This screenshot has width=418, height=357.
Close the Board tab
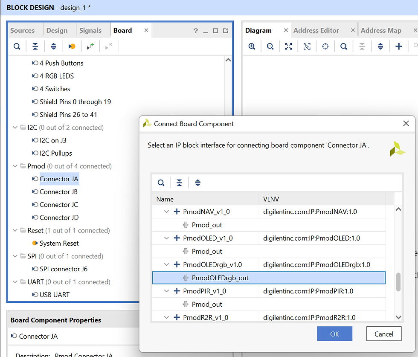(x=146, y=30)
